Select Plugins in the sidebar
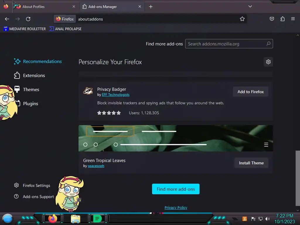This screenshot has height=225, width=300. pos(26,103)
